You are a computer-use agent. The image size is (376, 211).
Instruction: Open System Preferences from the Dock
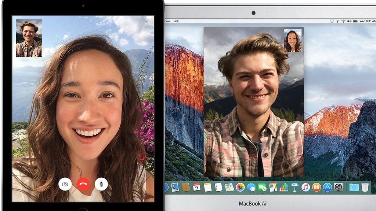(339, 188)
